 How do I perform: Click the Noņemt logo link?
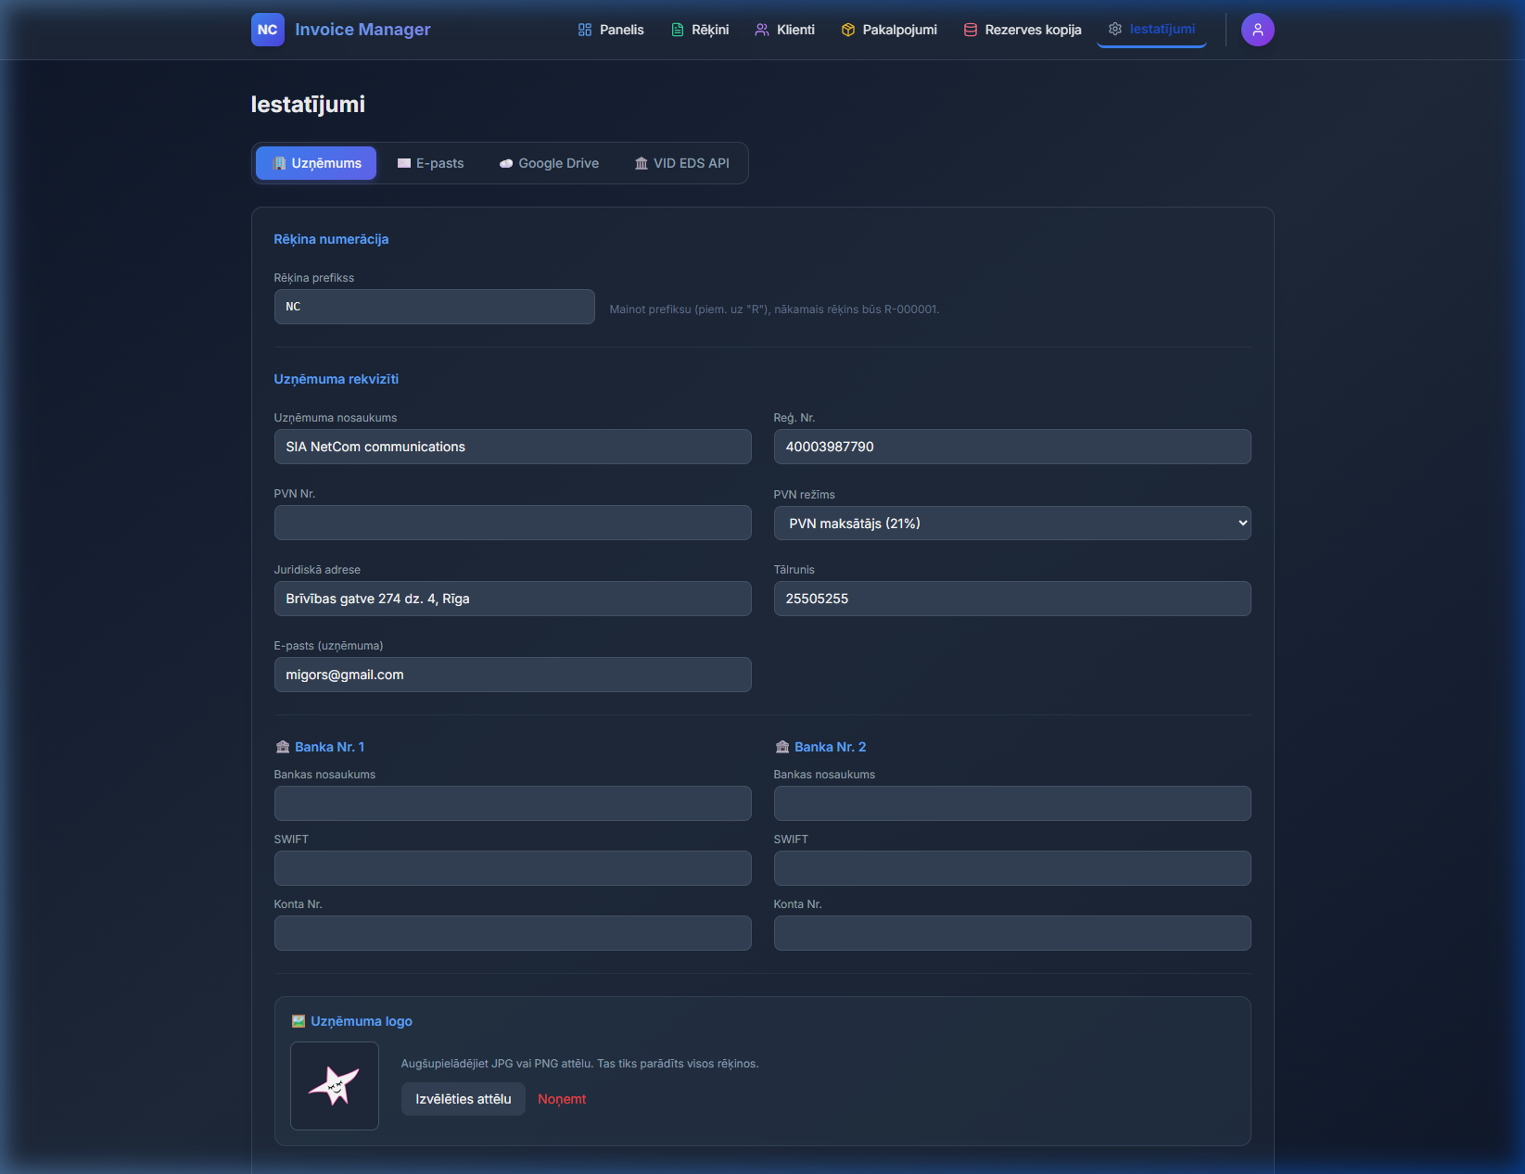pyautogui.click(x=562, y=1099)
